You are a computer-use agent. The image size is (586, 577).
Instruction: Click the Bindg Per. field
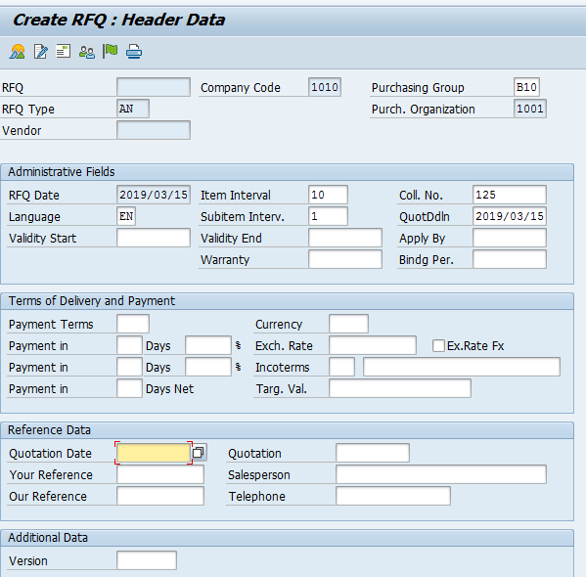click(509, 259)
